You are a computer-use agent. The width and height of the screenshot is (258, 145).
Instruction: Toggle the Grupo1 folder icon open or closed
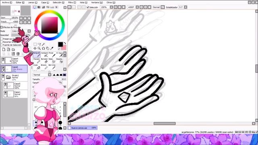coord(8,77)
